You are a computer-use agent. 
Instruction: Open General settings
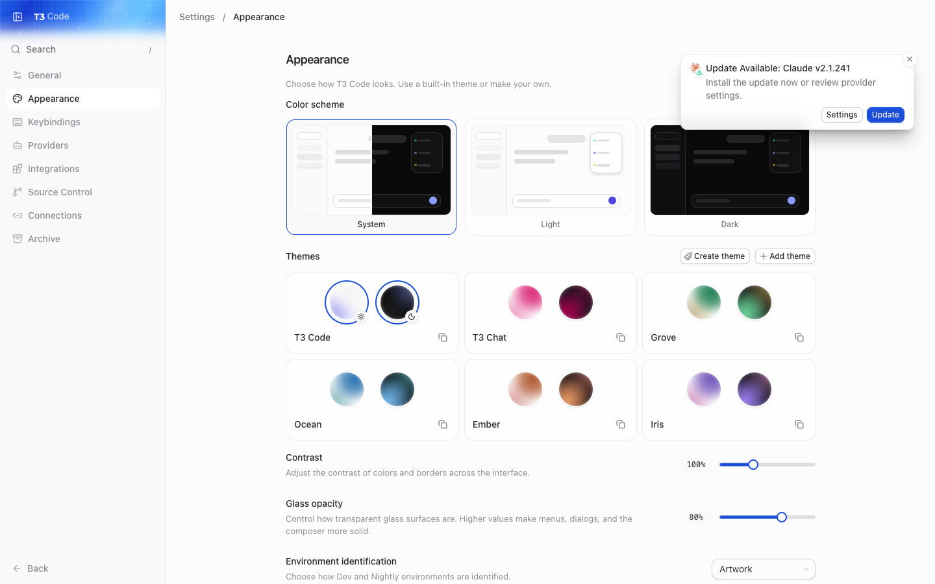coord(83,75)
